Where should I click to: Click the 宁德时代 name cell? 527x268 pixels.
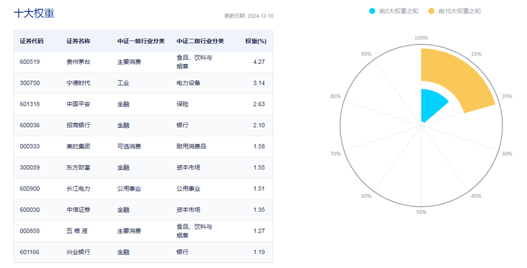point(78,83)
